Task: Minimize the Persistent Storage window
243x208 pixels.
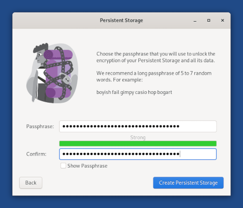Action: (195, 21)
